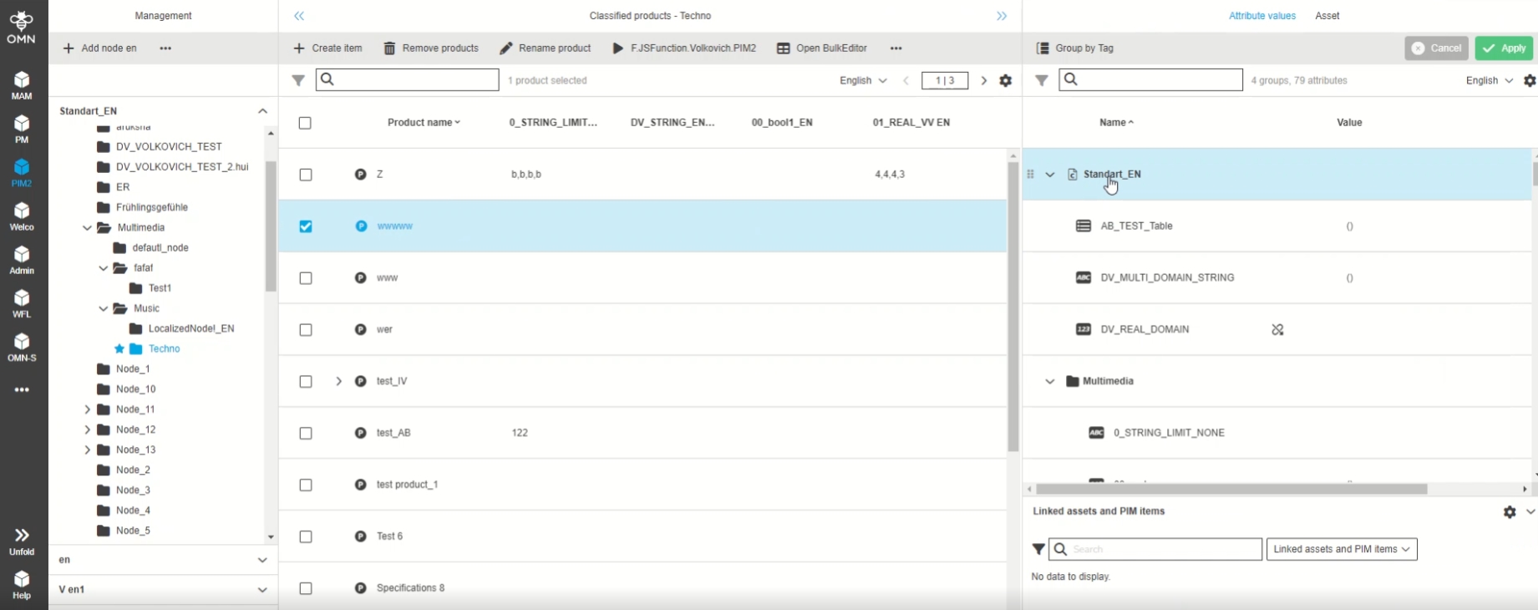Click the page number input box

(x=945, y=80)
